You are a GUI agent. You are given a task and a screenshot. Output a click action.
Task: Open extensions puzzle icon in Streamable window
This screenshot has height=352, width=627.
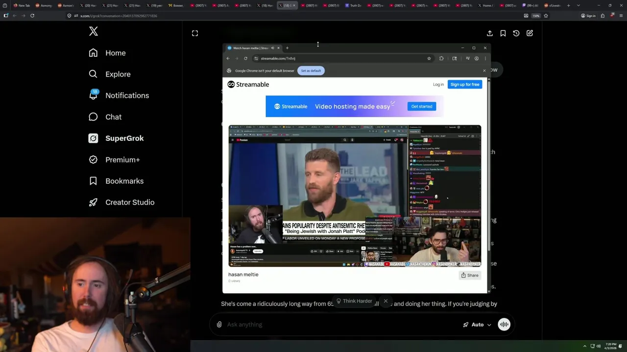point(441,58)
